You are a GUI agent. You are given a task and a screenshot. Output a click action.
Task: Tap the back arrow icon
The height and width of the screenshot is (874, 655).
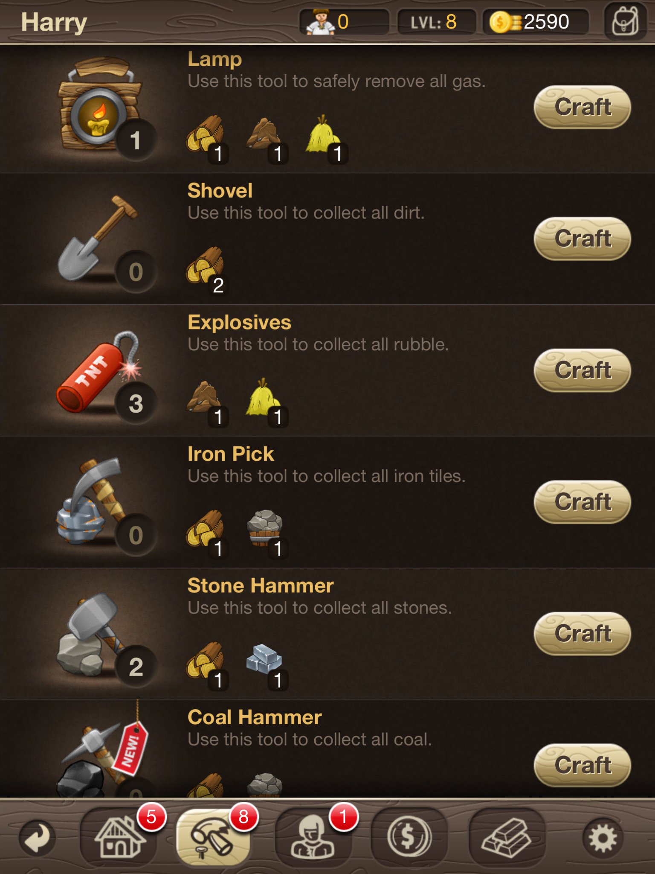click(x=38, y=837)
